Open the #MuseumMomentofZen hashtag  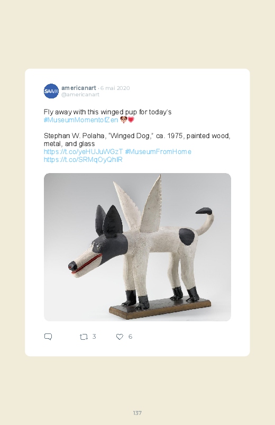pyautogui.click(x=81, y=120)
